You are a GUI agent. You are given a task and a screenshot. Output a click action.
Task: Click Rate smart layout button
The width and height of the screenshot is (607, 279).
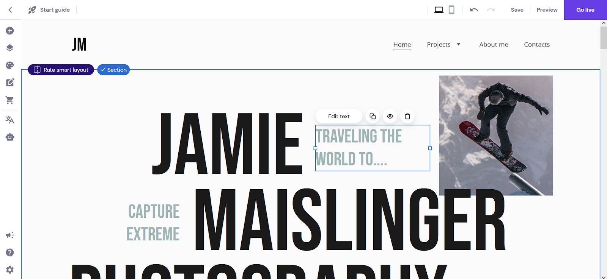pyautogui.click(x=61, y=70)
